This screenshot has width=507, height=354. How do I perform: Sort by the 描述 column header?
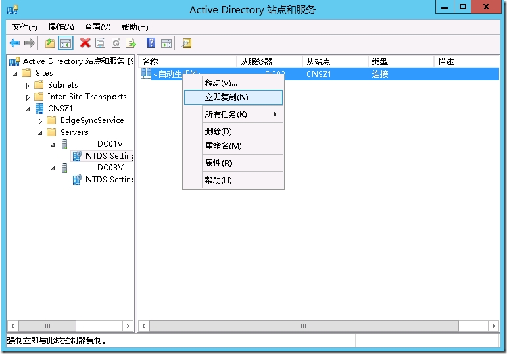(467, 61)
